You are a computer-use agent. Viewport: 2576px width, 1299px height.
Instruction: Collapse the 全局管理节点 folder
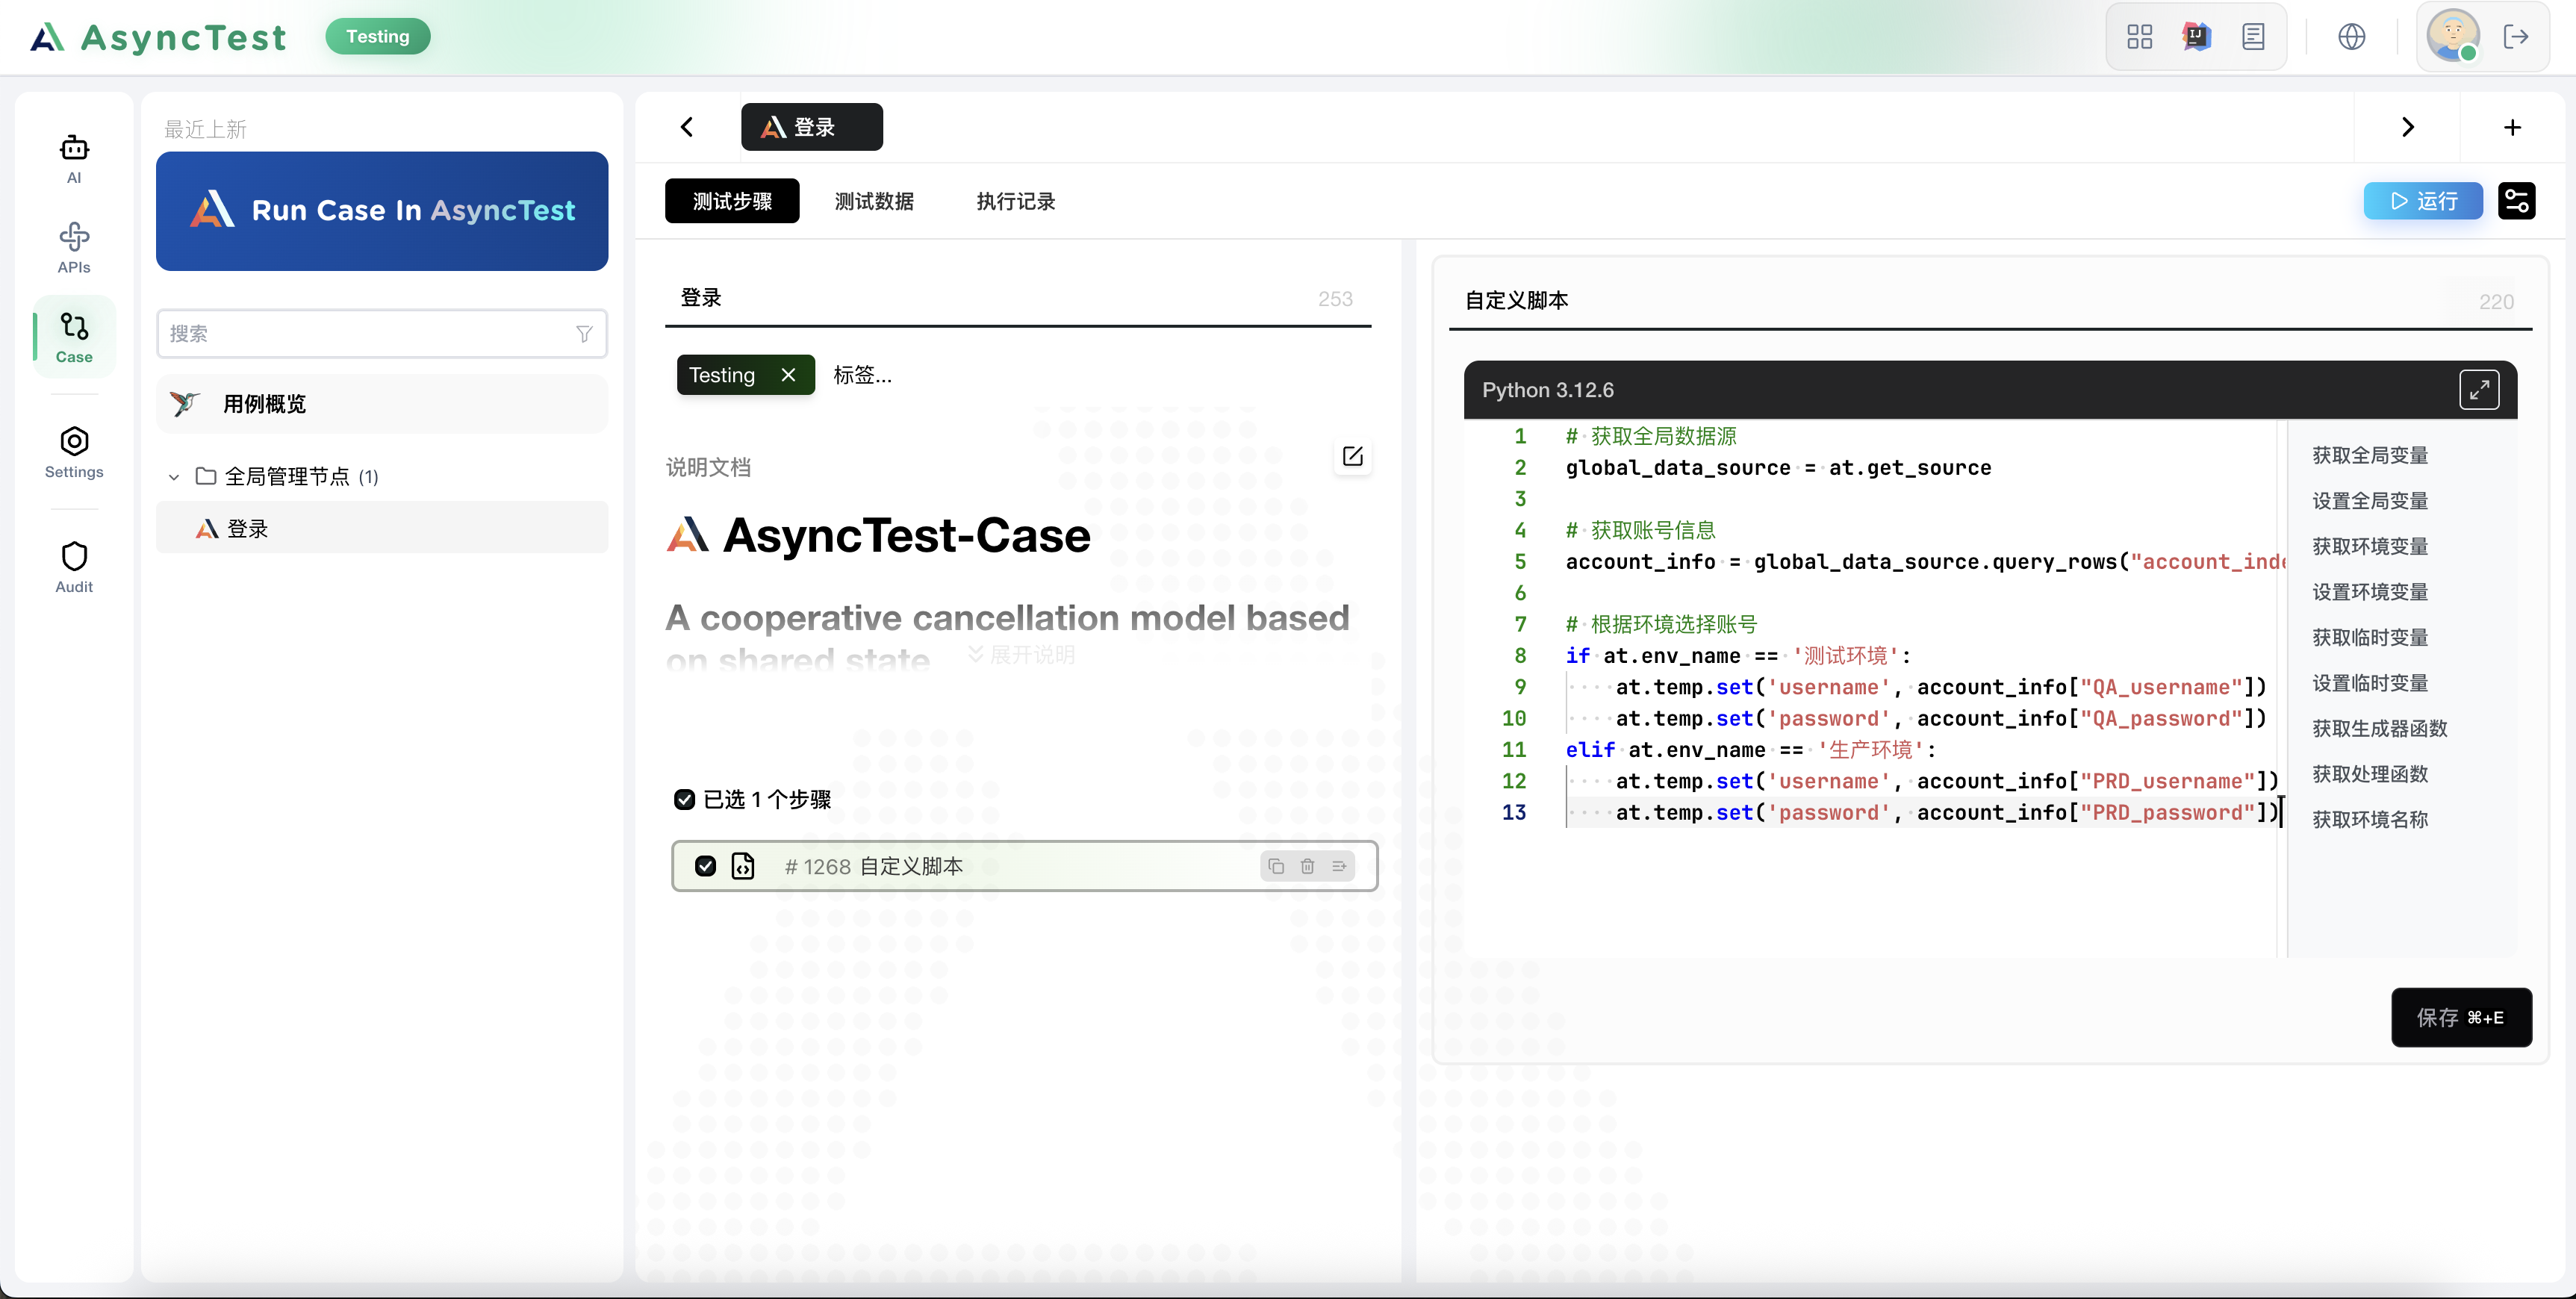click(174, 477)
